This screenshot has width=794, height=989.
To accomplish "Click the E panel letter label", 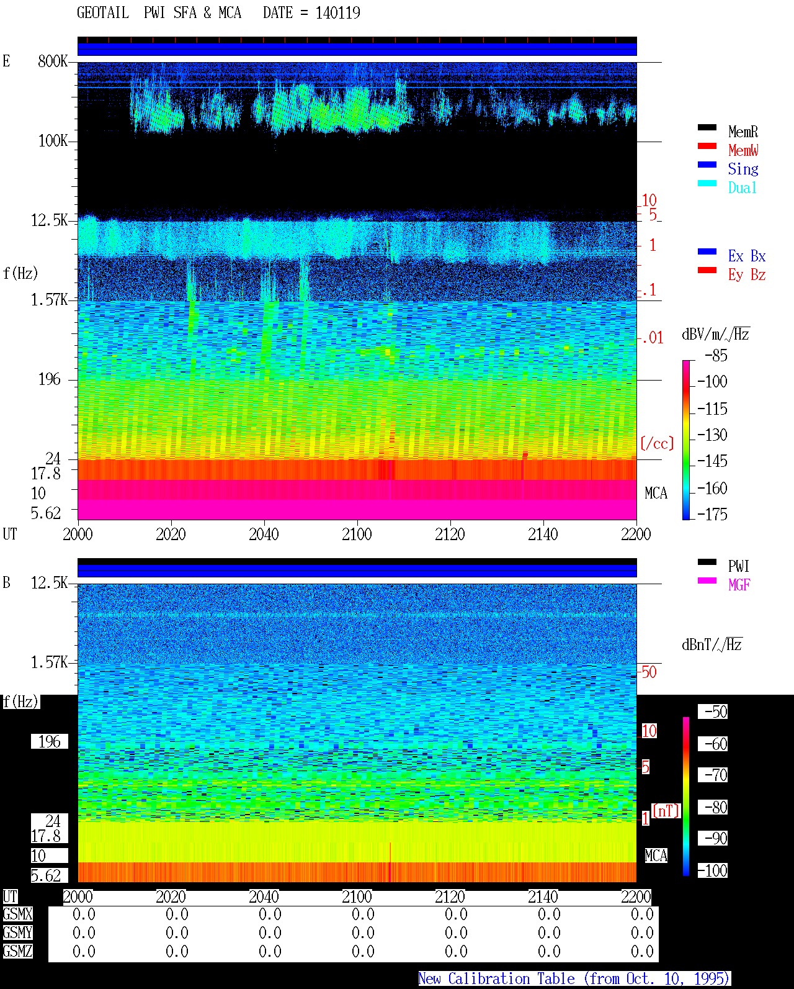I will pyautogui.click(x=6, y=61).
